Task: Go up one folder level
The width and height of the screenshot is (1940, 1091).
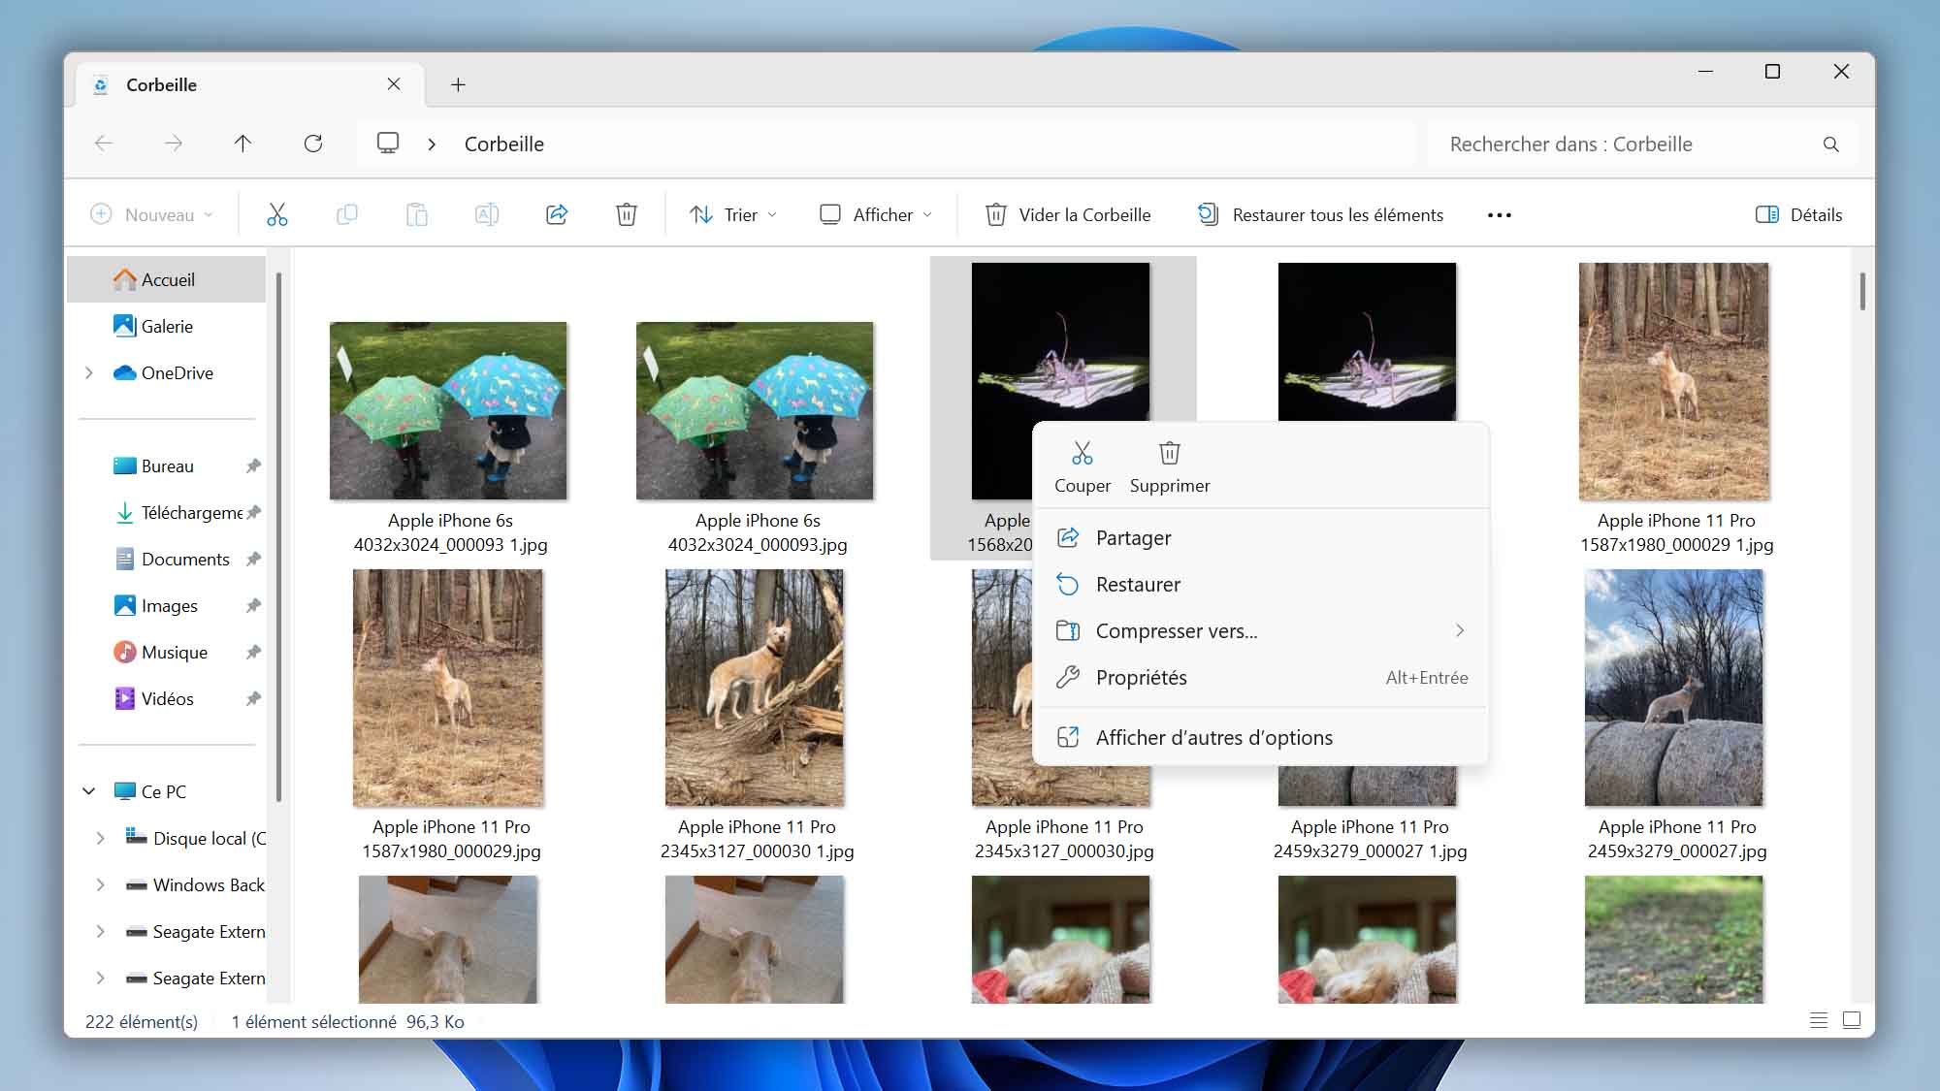Action: [x=242, y=144]
